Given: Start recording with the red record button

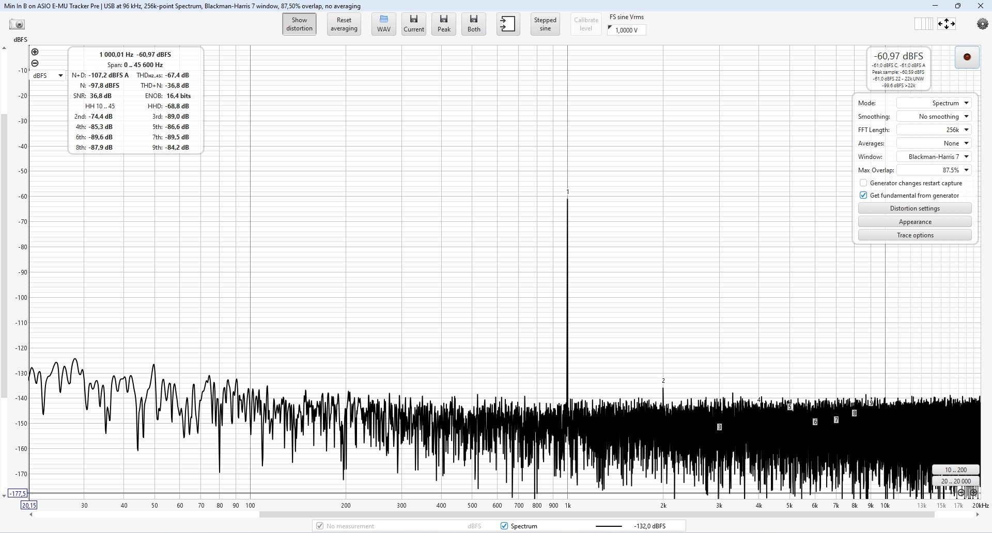Looking at the screenshot, I should pyautogui.click(x=967, y=57).
